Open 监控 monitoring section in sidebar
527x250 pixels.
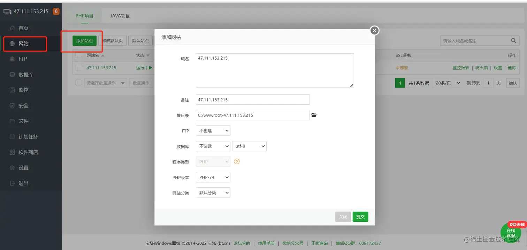coord(23,90)
